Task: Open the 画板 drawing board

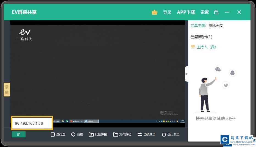Action: pos(77,134)
